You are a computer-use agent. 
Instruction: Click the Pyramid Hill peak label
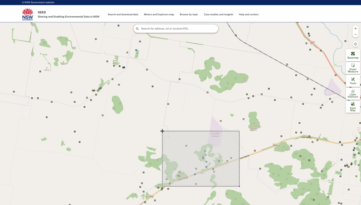(284, 149)
